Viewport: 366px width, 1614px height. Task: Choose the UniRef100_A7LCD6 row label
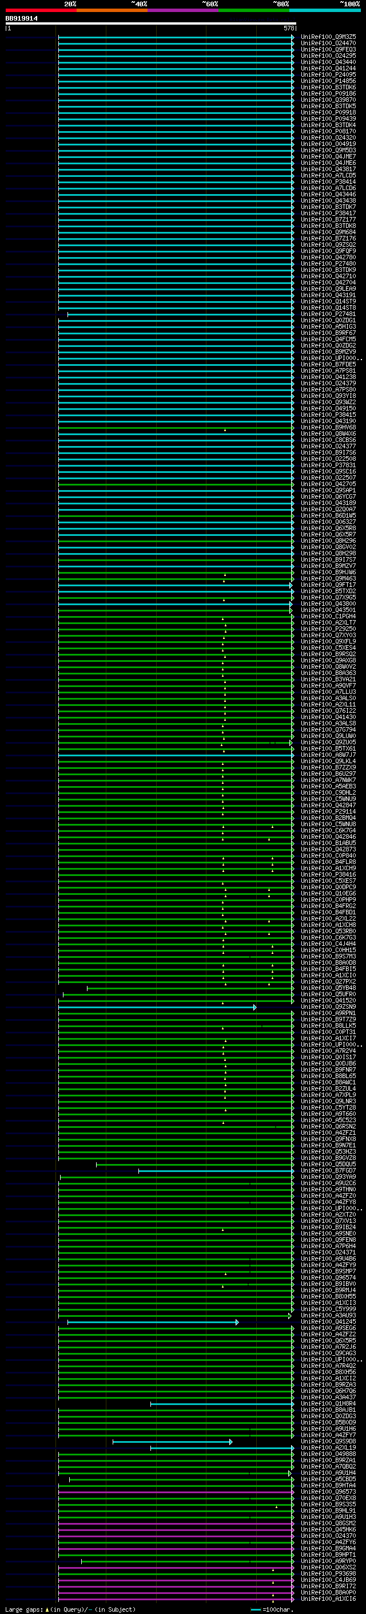pyautogui.click(x=328, y=188)
